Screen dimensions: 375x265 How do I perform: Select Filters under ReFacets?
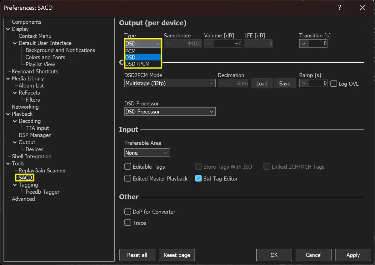[33, 100]
